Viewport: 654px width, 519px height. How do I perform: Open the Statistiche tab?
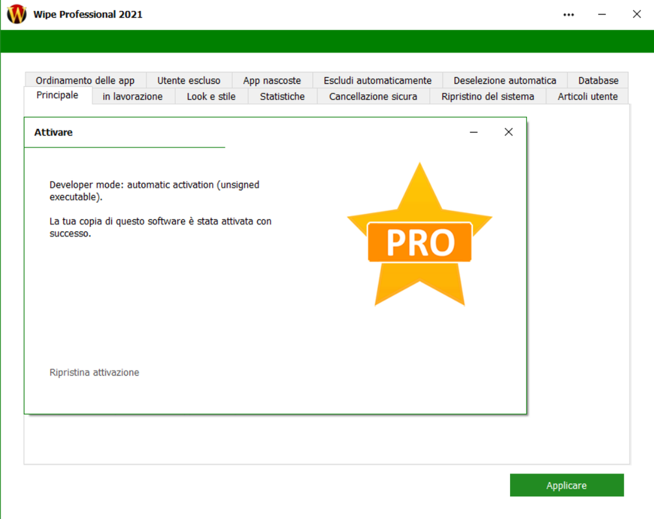click(x=282, y=97)
